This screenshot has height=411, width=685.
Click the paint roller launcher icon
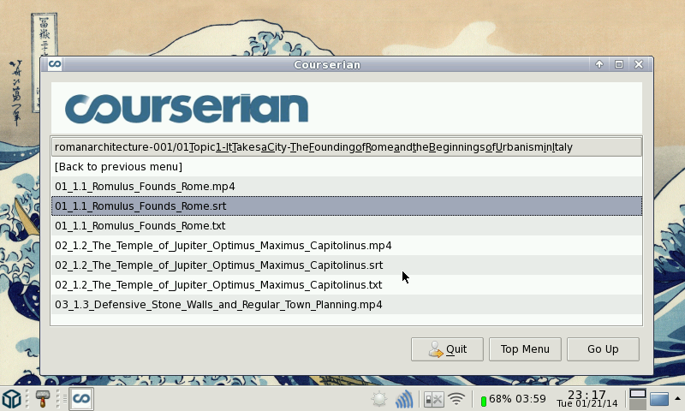(x=42, y=398)
